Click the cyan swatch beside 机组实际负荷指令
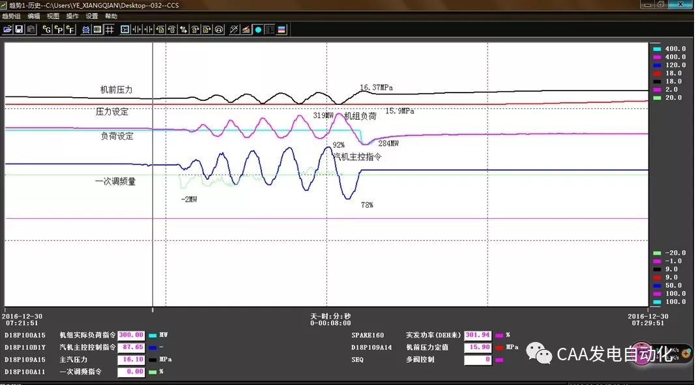Viewport: 696px width, 385px height. [x=152, y=335]
